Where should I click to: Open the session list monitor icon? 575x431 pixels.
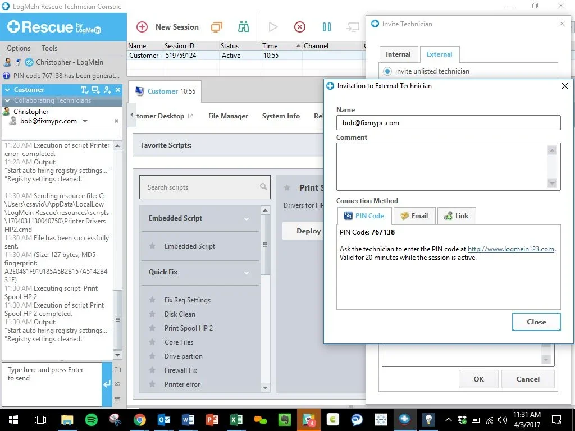(x=217, y=26)
